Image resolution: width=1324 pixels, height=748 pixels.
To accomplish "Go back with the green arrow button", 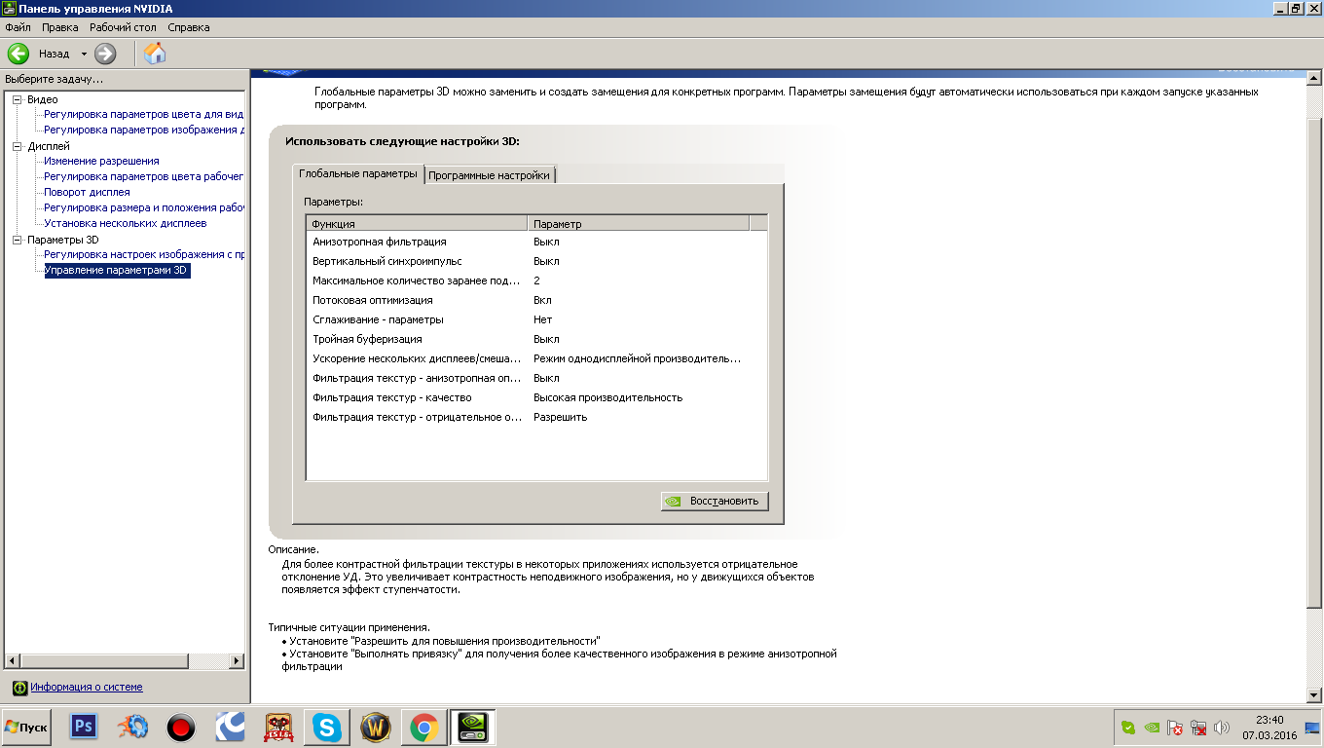I will click(x=18, y=54).
